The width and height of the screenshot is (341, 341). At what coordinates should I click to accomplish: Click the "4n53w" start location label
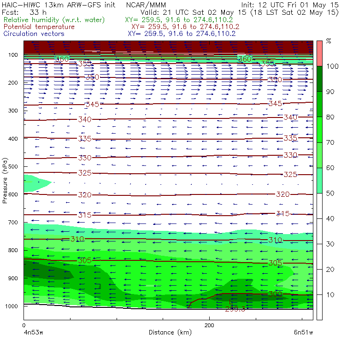coord(33,333)
